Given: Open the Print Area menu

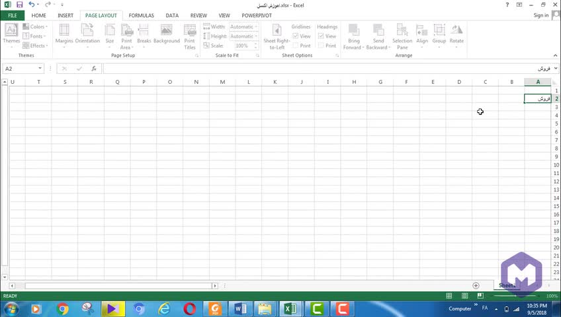Looking at the screenshot, I should click(x=126, y=36).
